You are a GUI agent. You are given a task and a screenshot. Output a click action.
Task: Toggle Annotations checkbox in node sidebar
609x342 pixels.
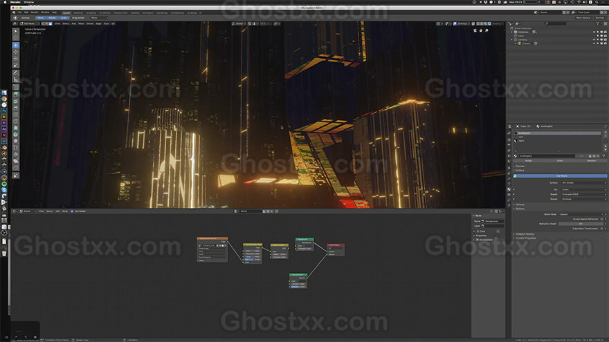(x=478, y=240)
